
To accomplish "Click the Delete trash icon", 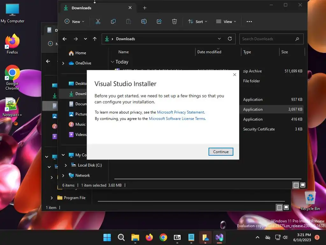I will pos(174,21).
